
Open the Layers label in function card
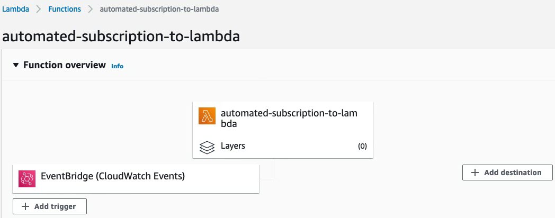click(x=233, y=146)
